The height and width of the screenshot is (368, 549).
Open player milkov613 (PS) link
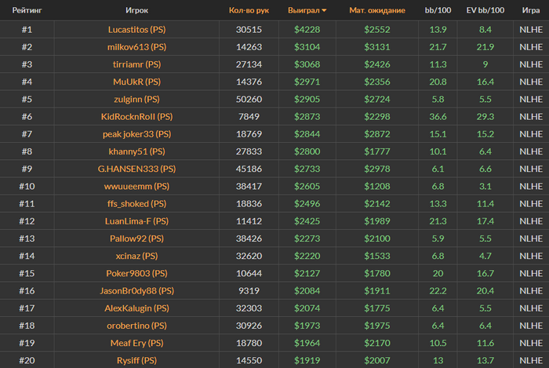point(142,47)
